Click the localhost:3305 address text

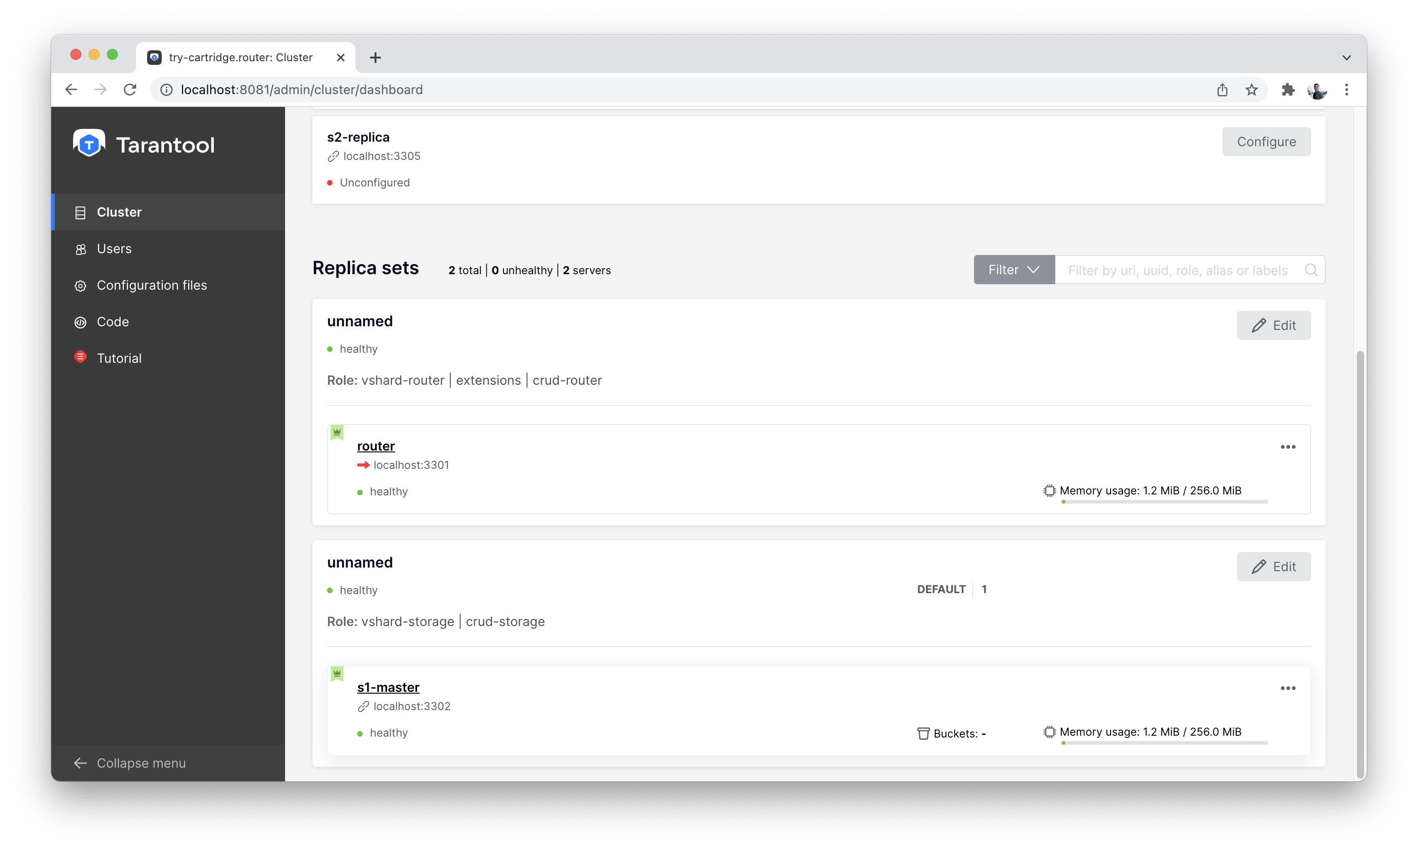[382, 157]
